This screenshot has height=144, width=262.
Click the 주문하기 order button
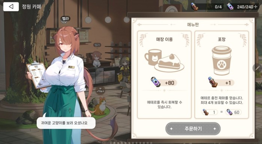point(193,129)
